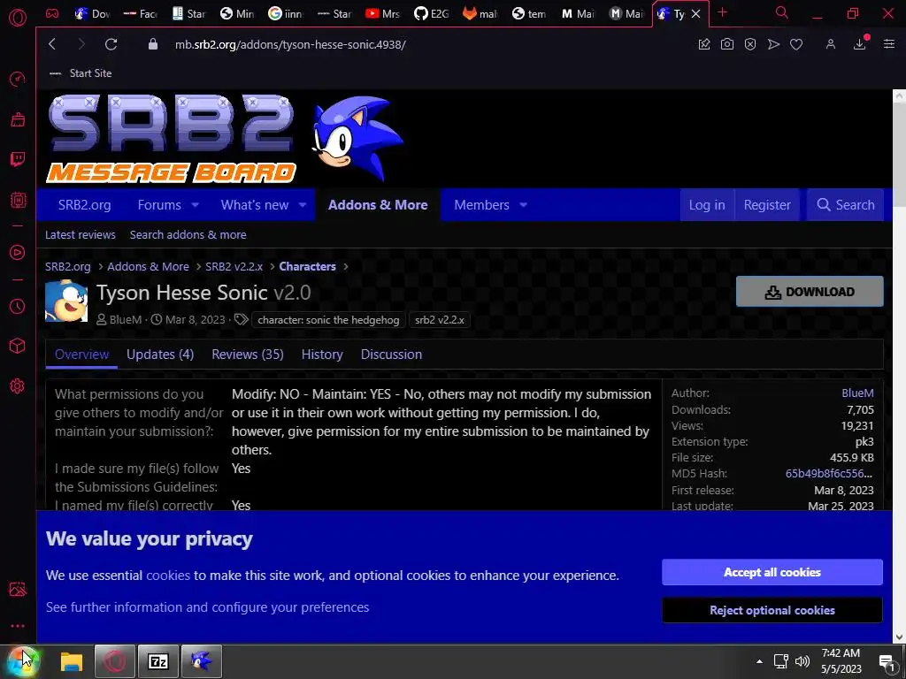Open MD5 hash 65b49b8f6c556 link
Viewport: 906px width, 679px height.
(829, 474)
